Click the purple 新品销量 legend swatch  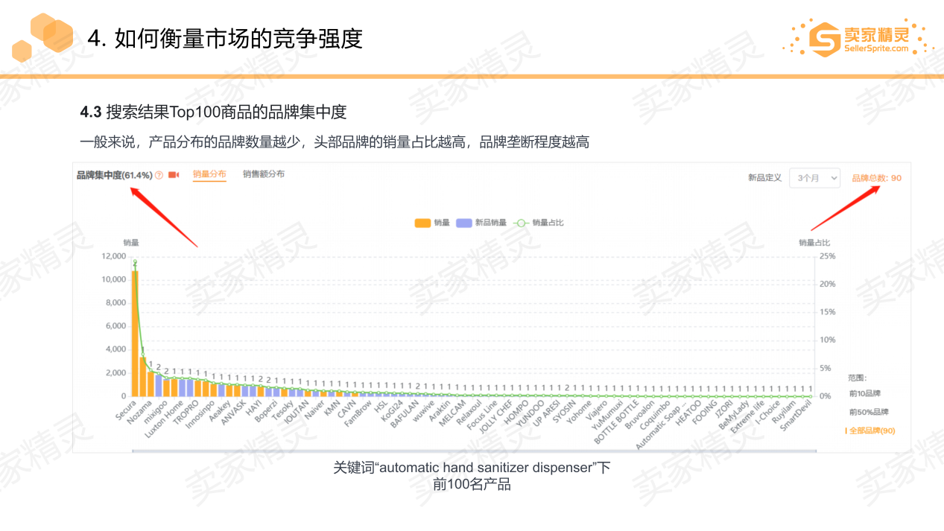(x=464, y=223)
